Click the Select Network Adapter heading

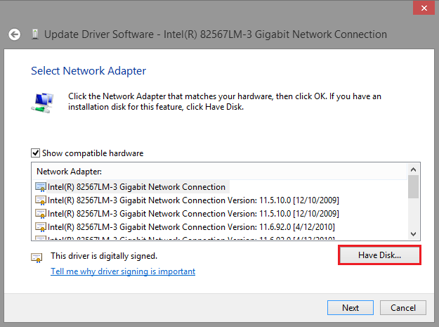[x=89, y=71]
